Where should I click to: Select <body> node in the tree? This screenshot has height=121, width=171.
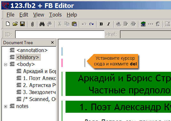26,64
